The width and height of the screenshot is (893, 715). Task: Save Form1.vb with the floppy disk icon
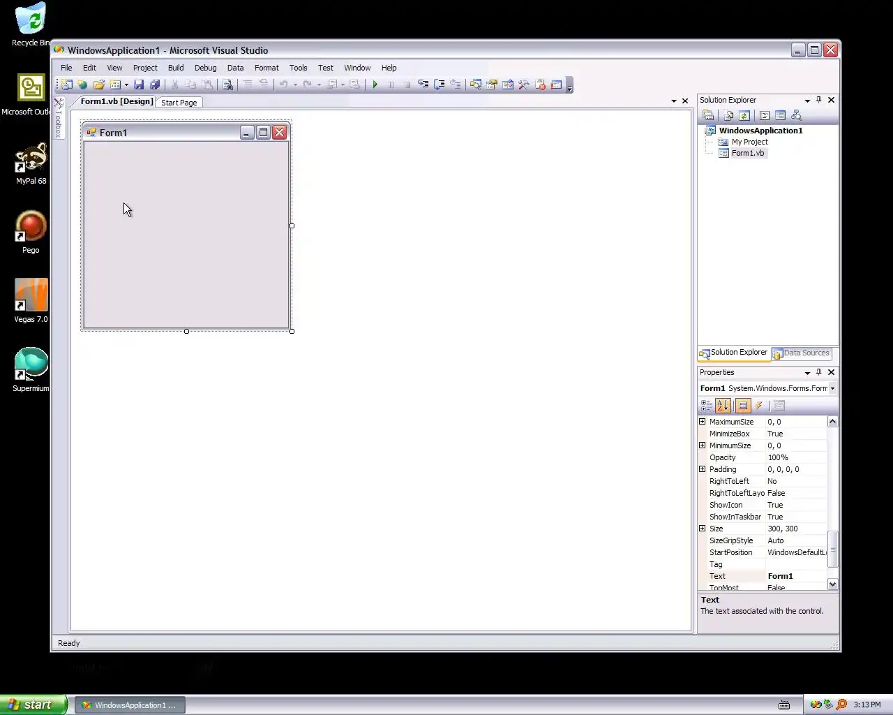pos(139,84)
